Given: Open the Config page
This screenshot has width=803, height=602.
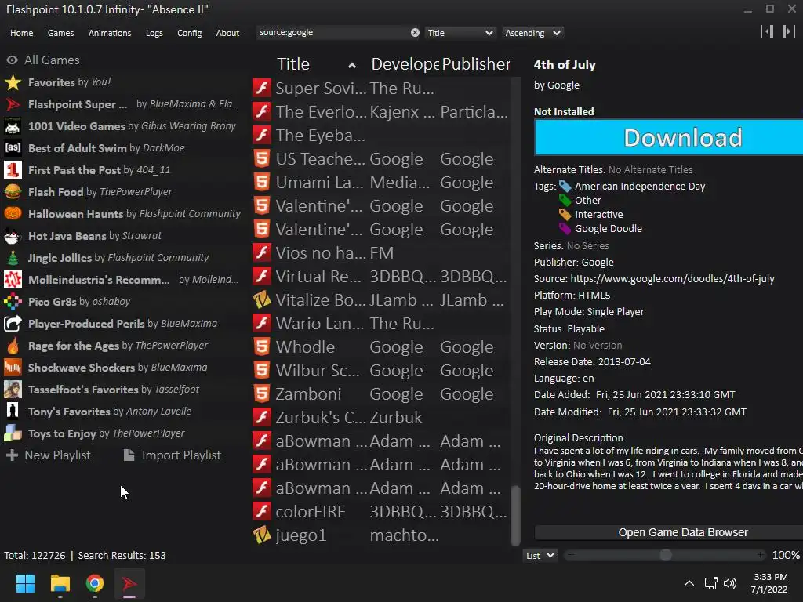Looking at the screenshot, I should pos(190,33).
